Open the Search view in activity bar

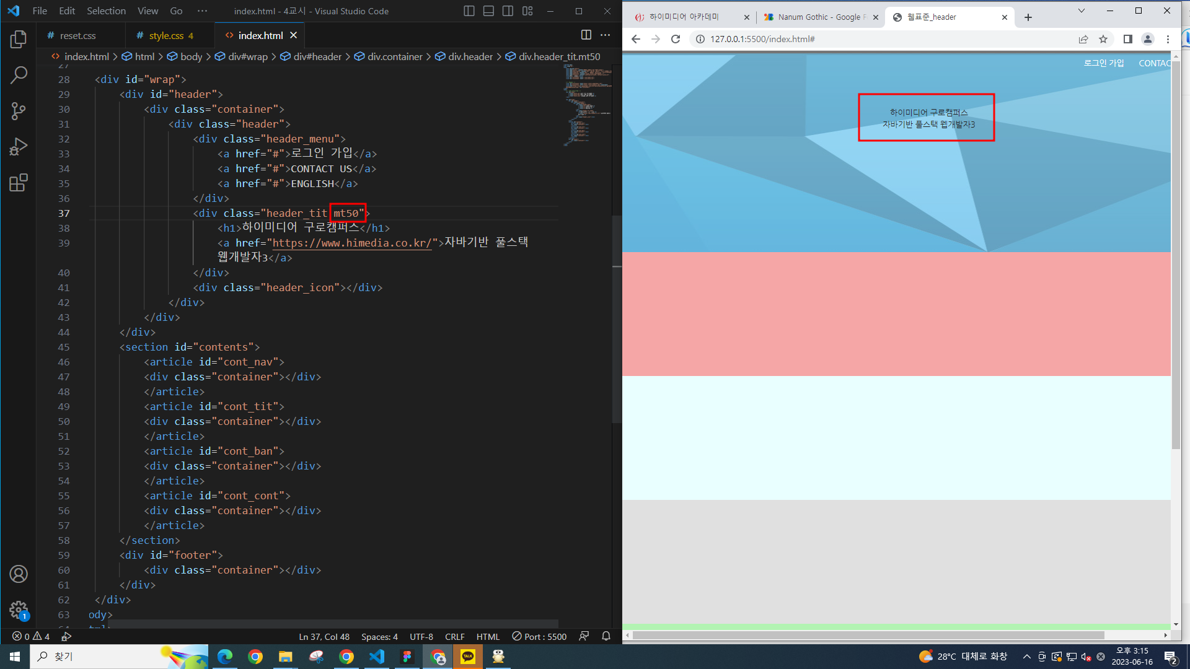click(19, 76)
